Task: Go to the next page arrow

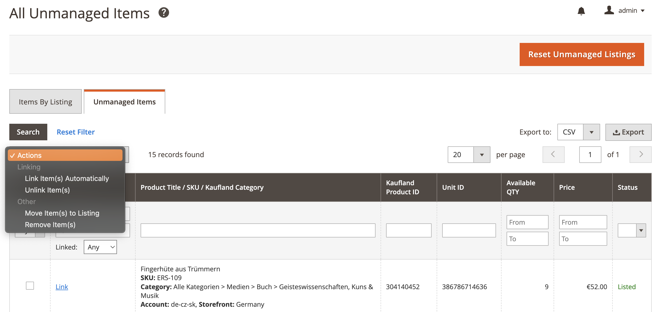Action: click(640, 154)
